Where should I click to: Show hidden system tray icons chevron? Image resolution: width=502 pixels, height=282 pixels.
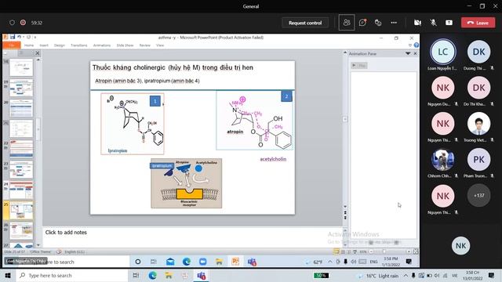[x=406, y=275]
